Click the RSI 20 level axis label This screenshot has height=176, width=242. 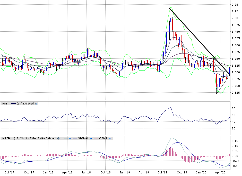coord(234,128)
